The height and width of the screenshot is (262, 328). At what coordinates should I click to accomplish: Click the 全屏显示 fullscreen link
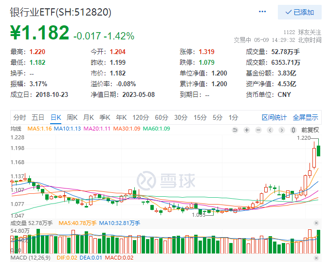pyautogui.click(x=306, y=117)
